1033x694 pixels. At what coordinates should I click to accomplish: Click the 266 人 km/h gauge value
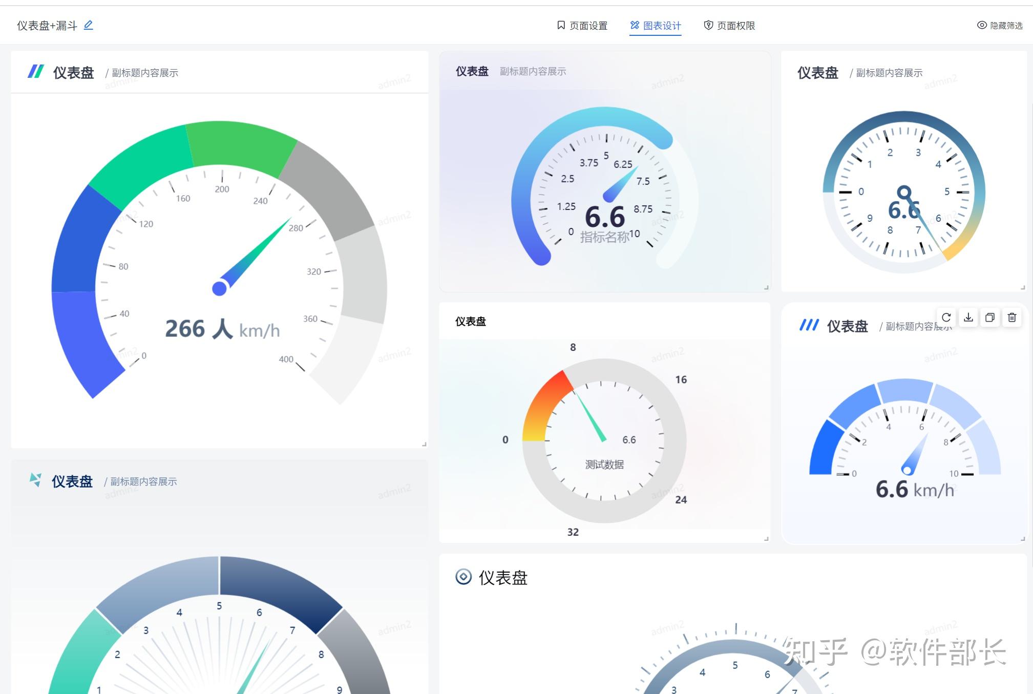pyautogui.click(x=222, y=329)
